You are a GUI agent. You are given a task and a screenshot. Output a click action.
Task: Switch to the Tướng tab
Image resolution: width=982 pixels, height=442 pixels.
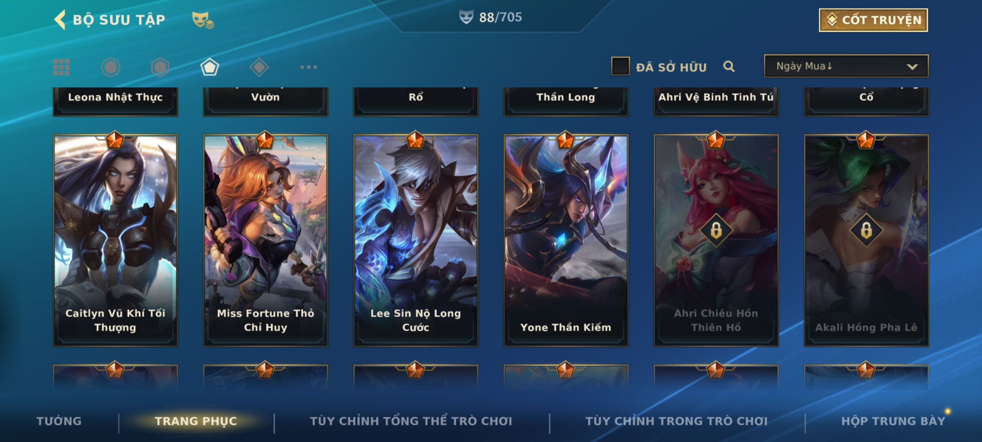(x=59, y=421)
